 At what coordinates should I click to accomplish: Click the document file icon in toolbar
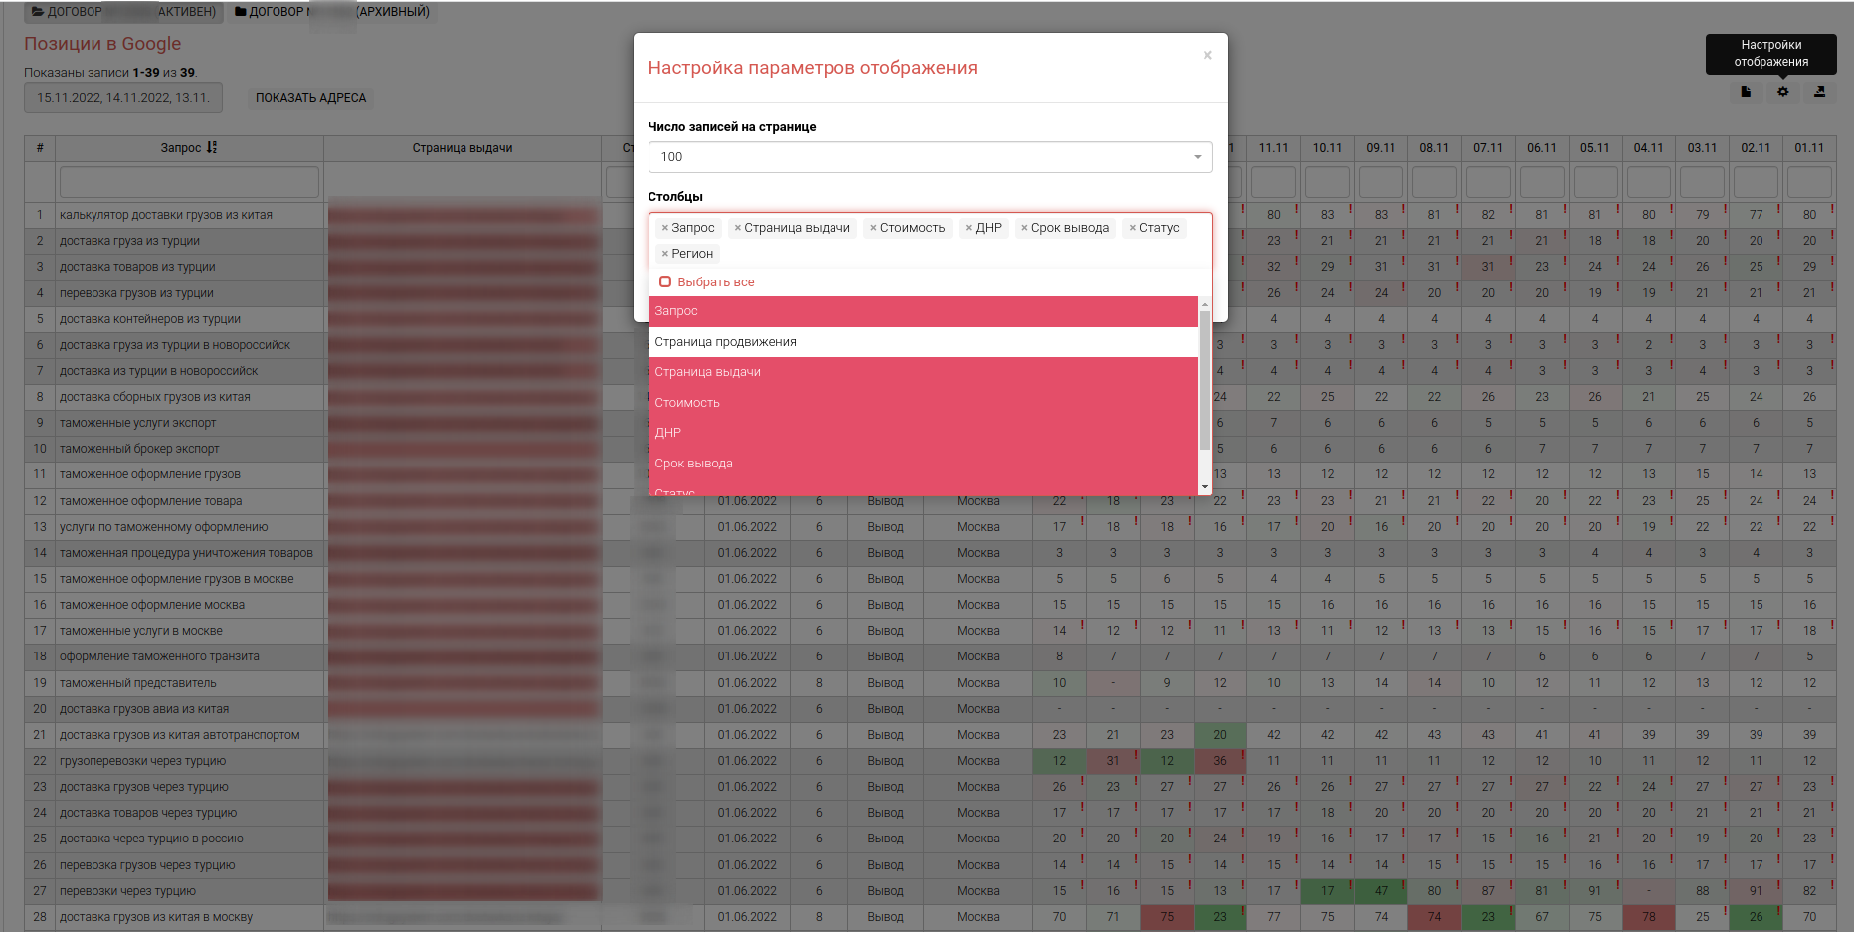(1746, 92)
